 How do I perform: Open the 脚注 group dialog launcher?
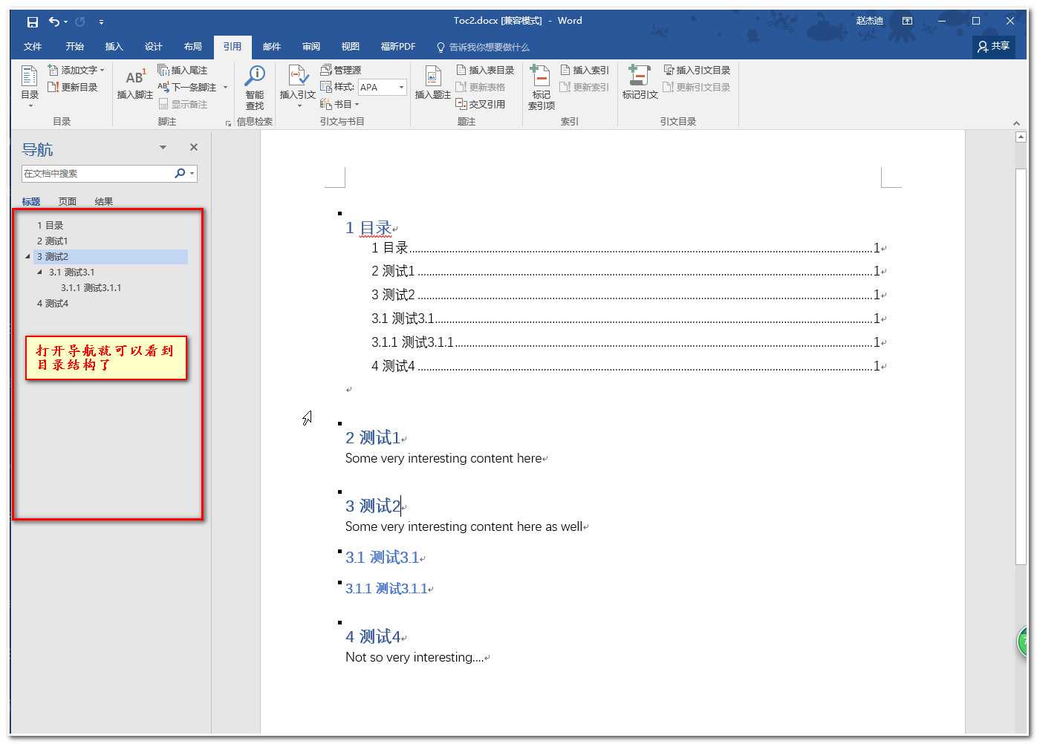pos(228,123)
